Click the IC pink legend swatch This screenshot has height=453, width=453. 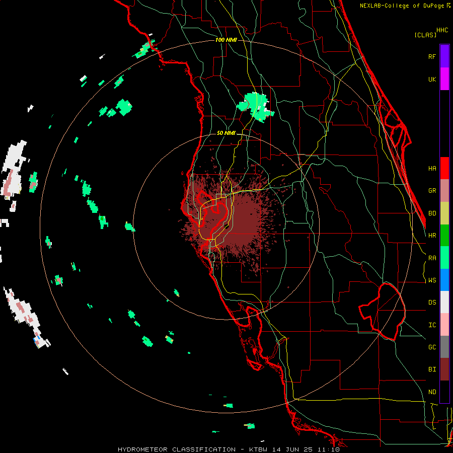444,325
